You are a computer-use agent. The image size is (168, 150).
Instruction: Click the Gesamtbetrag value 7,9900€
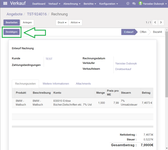[x=147, y=145]
